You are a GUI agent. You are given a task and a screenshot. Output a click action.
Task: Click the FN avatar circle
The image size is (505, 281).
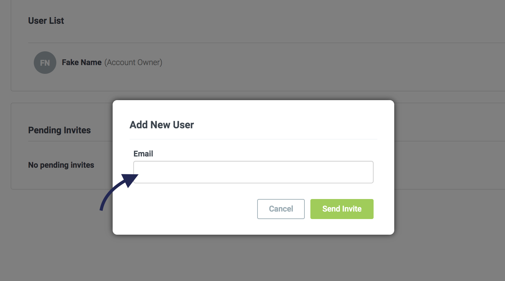[45, 63]
